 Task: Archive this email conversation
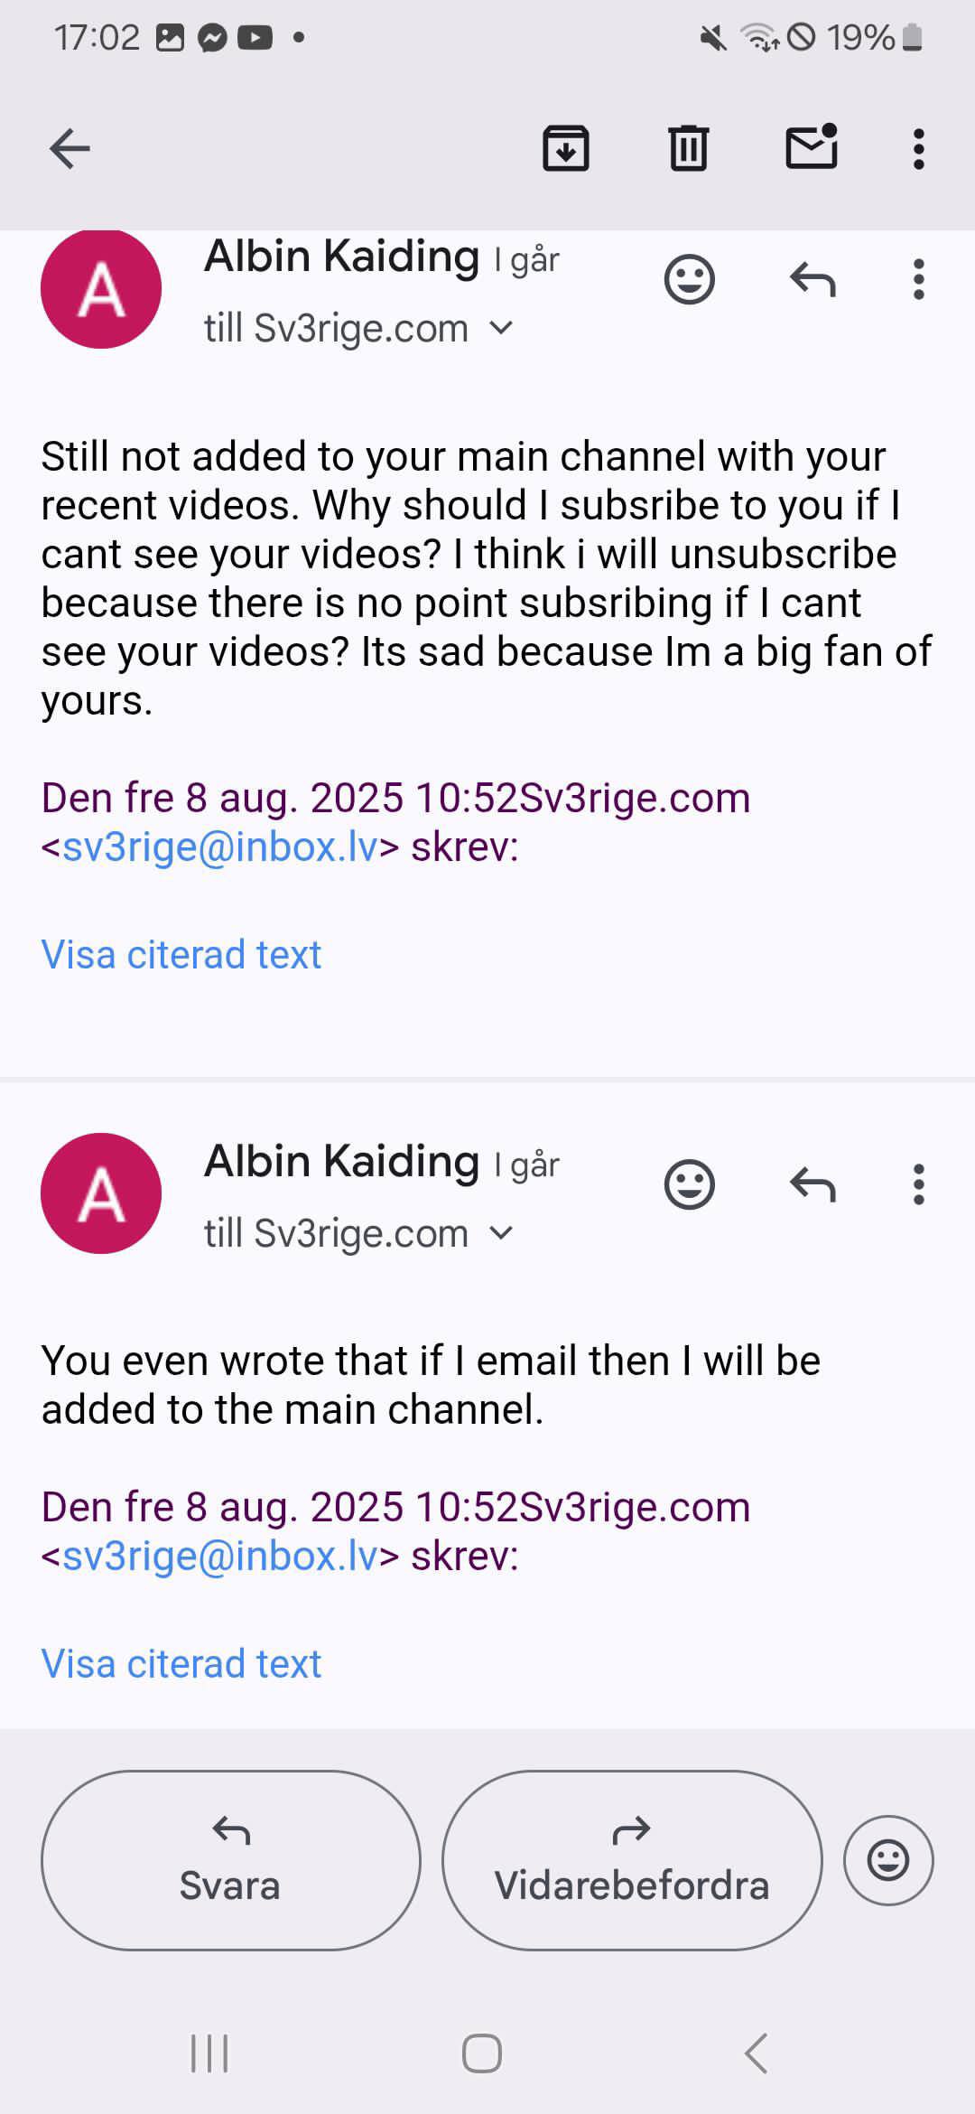[x=566, y=149]
